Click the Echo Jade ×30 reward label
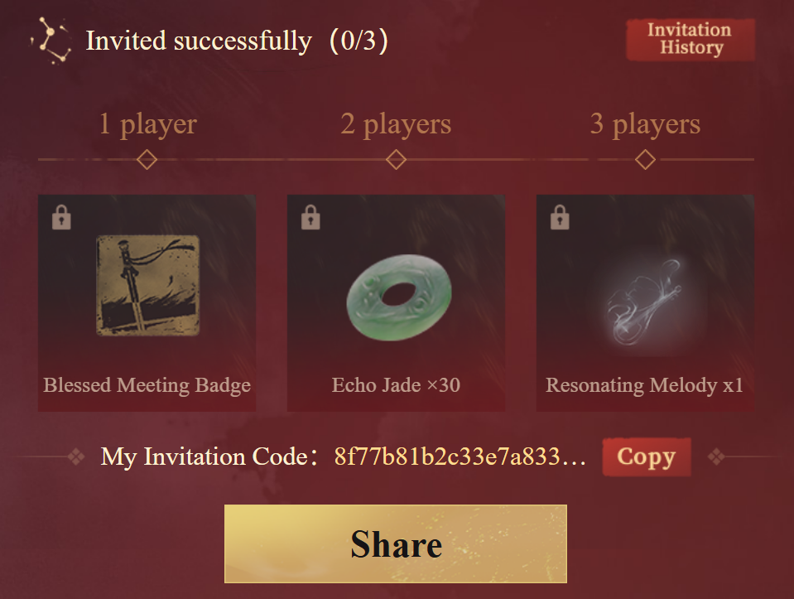 [x=396, y=385]
